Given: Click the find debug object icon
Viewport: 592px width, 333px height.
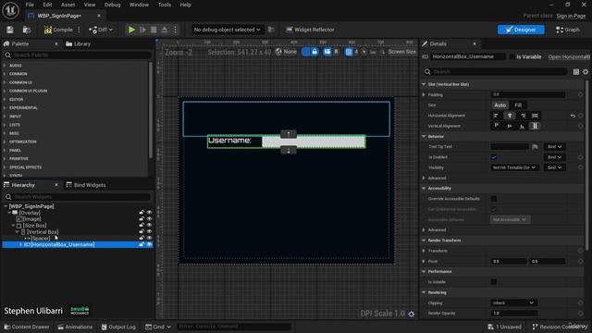Looking at the screenshot, I should pos(271,30).
